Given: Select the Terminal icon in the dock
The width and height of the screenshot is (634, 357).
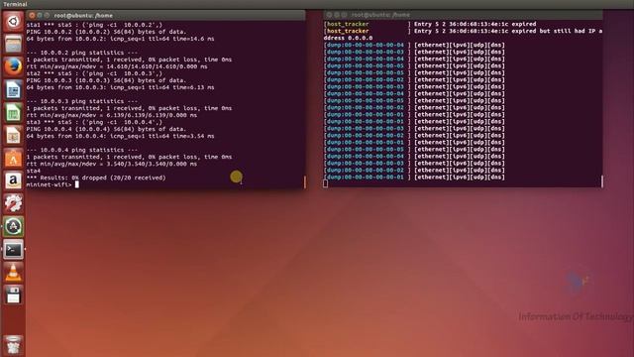Looking at the screenshot, I should click(13, 249).
